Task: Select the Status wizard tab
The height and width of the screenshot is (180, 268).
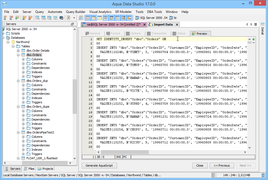Action: point(179,34)
